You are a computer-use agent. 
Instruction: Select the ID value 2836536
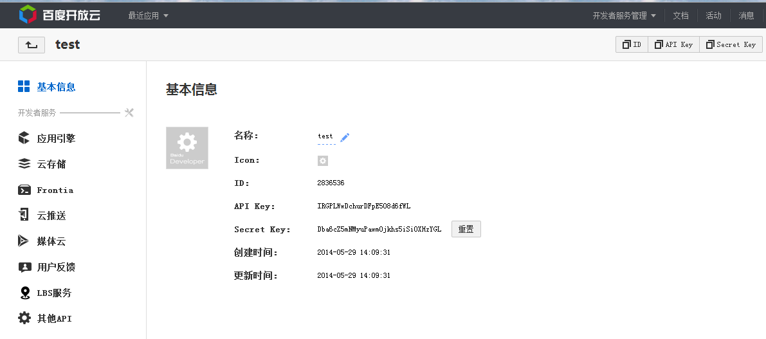(331, 183)
